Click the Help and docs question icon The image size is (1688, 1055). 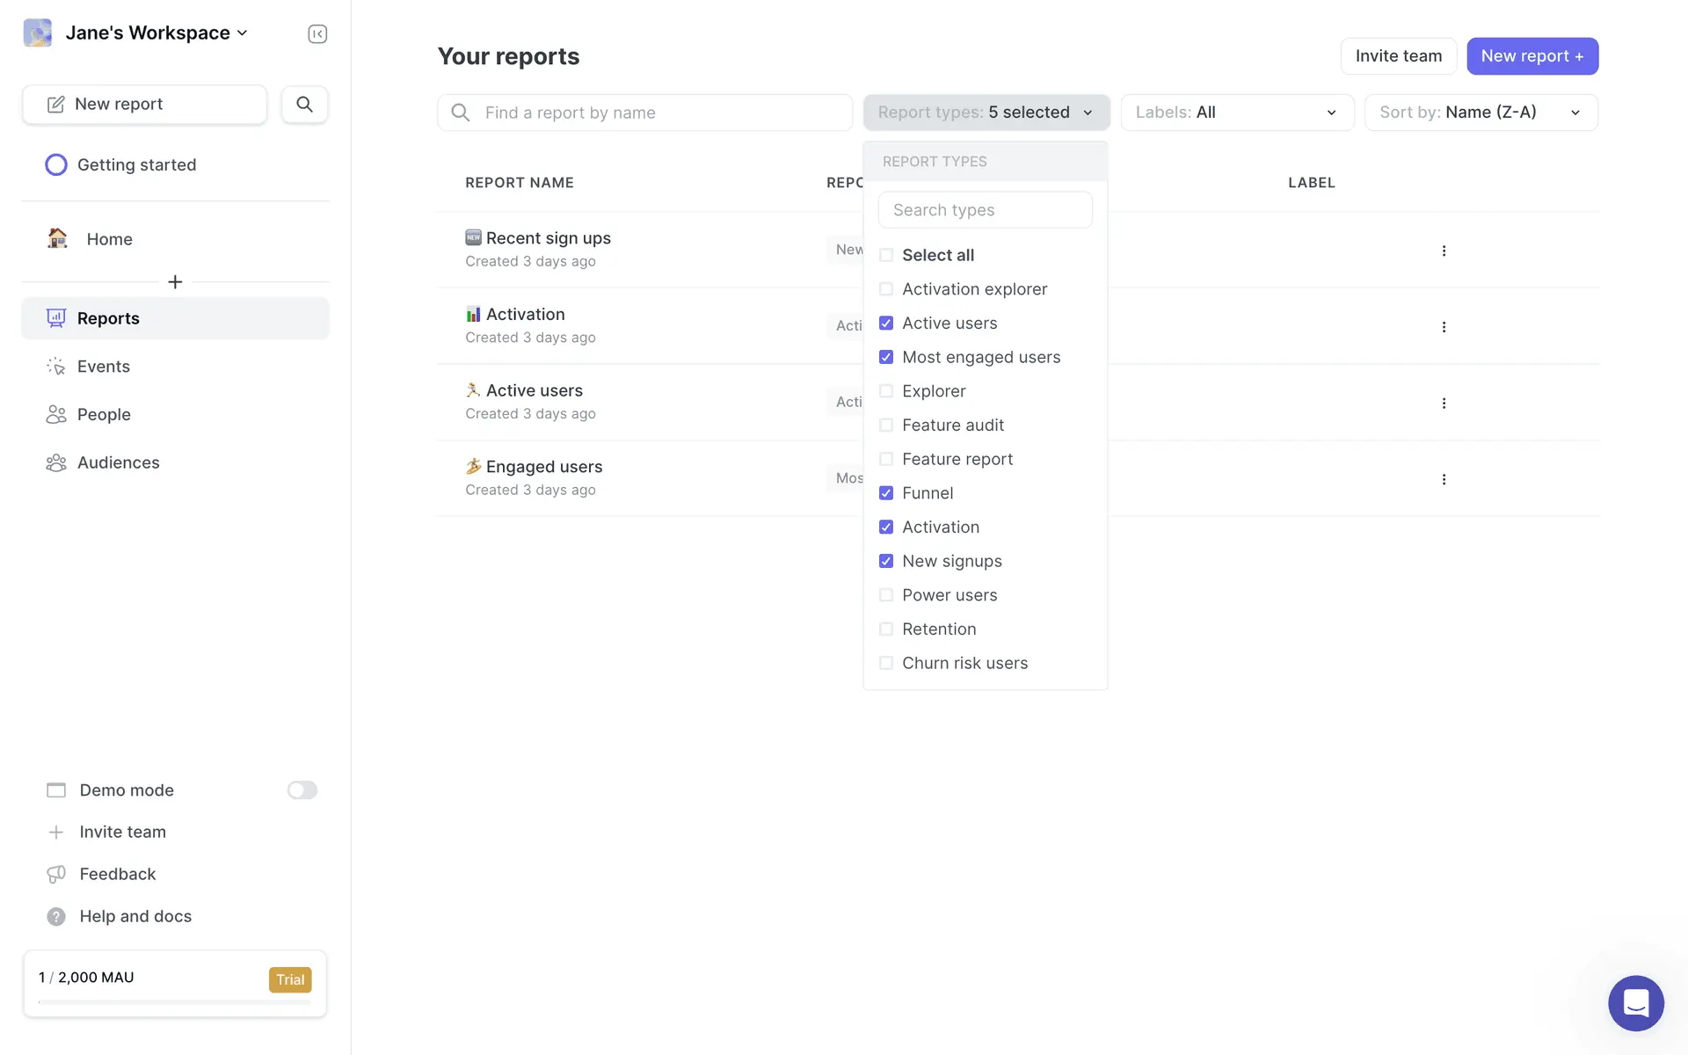(x=56, y=916)
